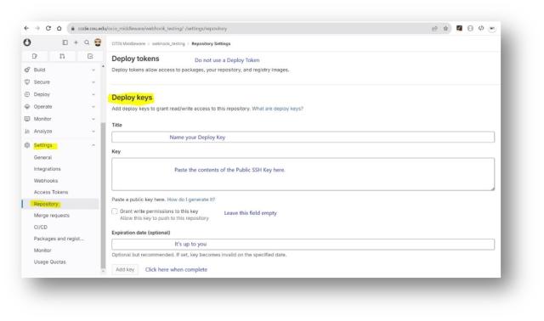Viewport: 544px width, 321px height.
Task: Open Webhooks settings in sidebar
Action: (46, 181)
